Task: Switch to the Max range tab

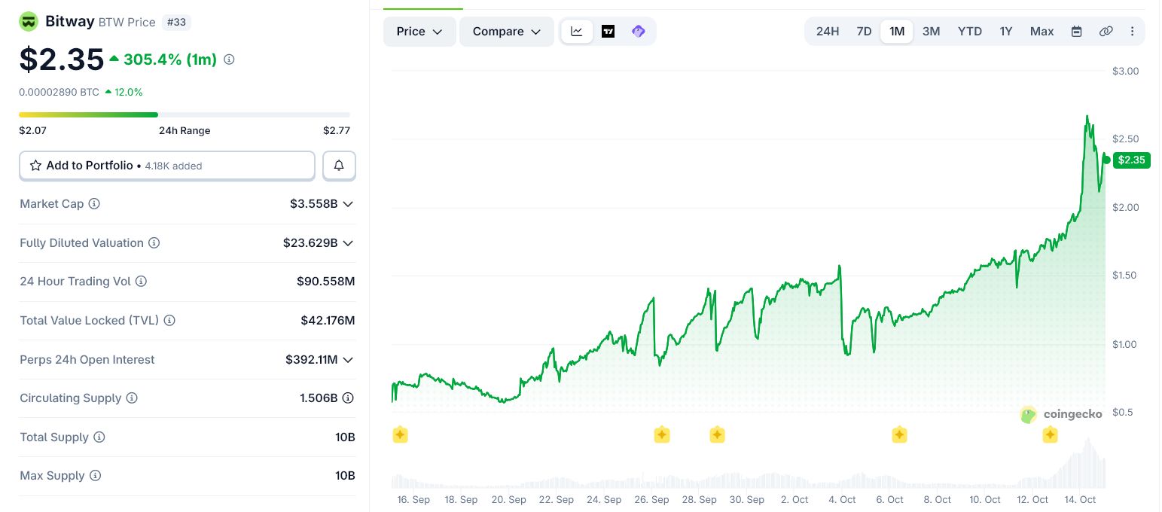Action: pyautogui.click(x=1042, y=32)
